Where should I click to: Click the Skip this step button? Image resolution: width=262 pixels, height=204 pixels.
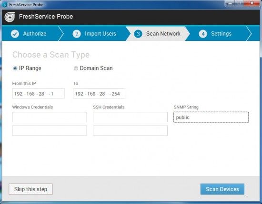pos(31,189)
